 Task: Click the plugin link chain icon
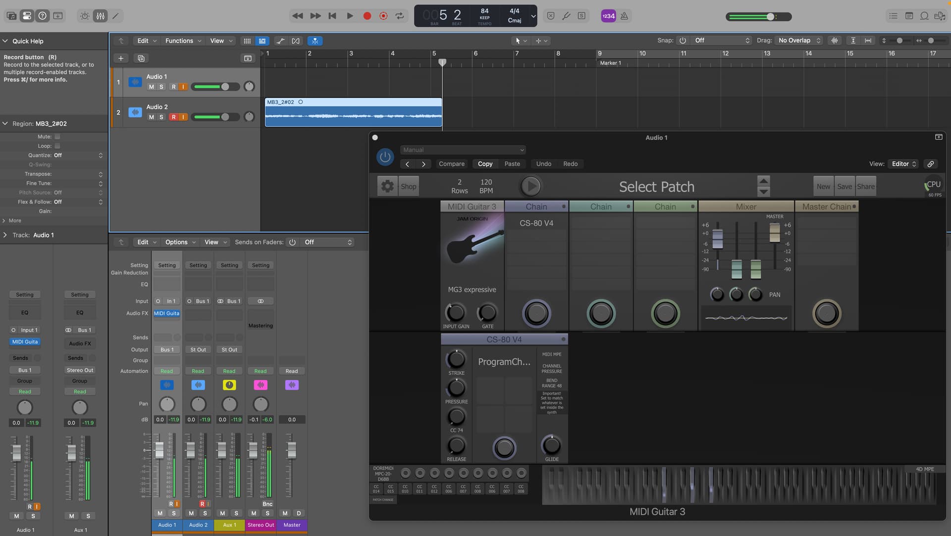[931, 164]
